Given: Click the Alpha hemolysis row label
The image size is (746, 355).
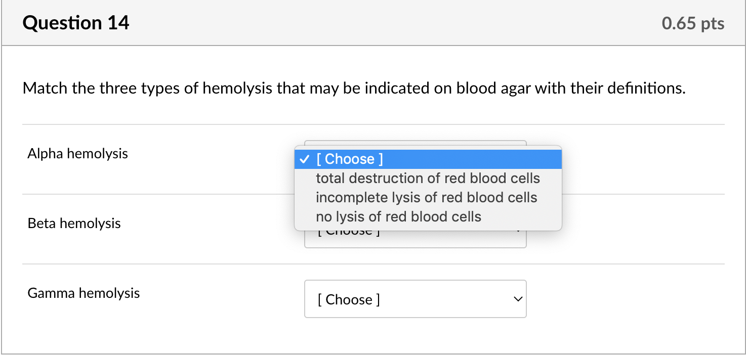Looking at the screenshot, I should point(77,153).
